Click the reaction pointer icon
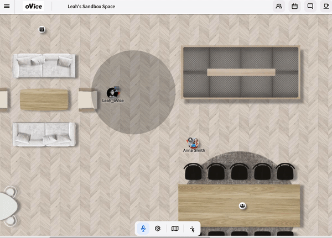 click(192, 229)
